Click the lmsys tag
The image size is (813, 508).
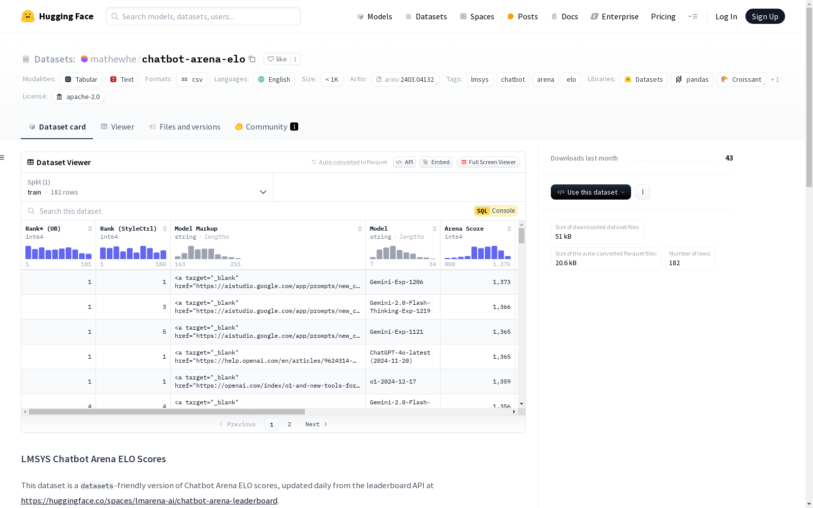click(480, 79)
